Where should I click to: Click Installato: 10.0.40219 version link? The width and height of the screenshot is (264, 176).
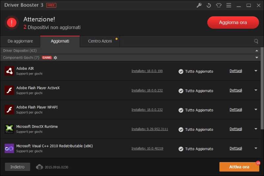click(147, 149)
